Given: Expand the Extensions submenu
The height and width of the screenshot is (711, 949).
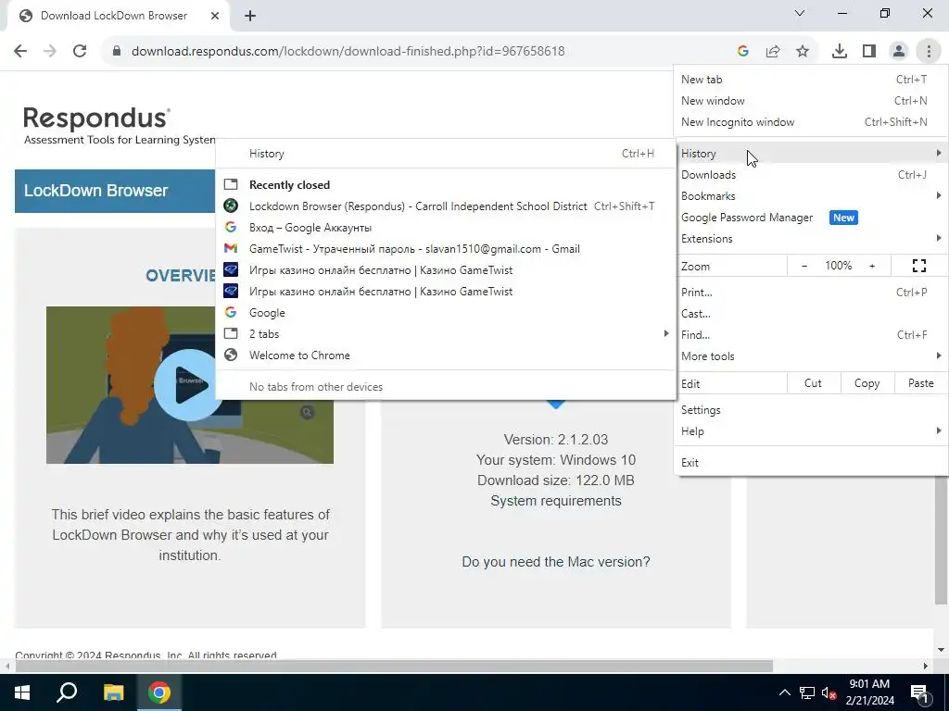Looking at the screenshot, I should coord(811,238).
